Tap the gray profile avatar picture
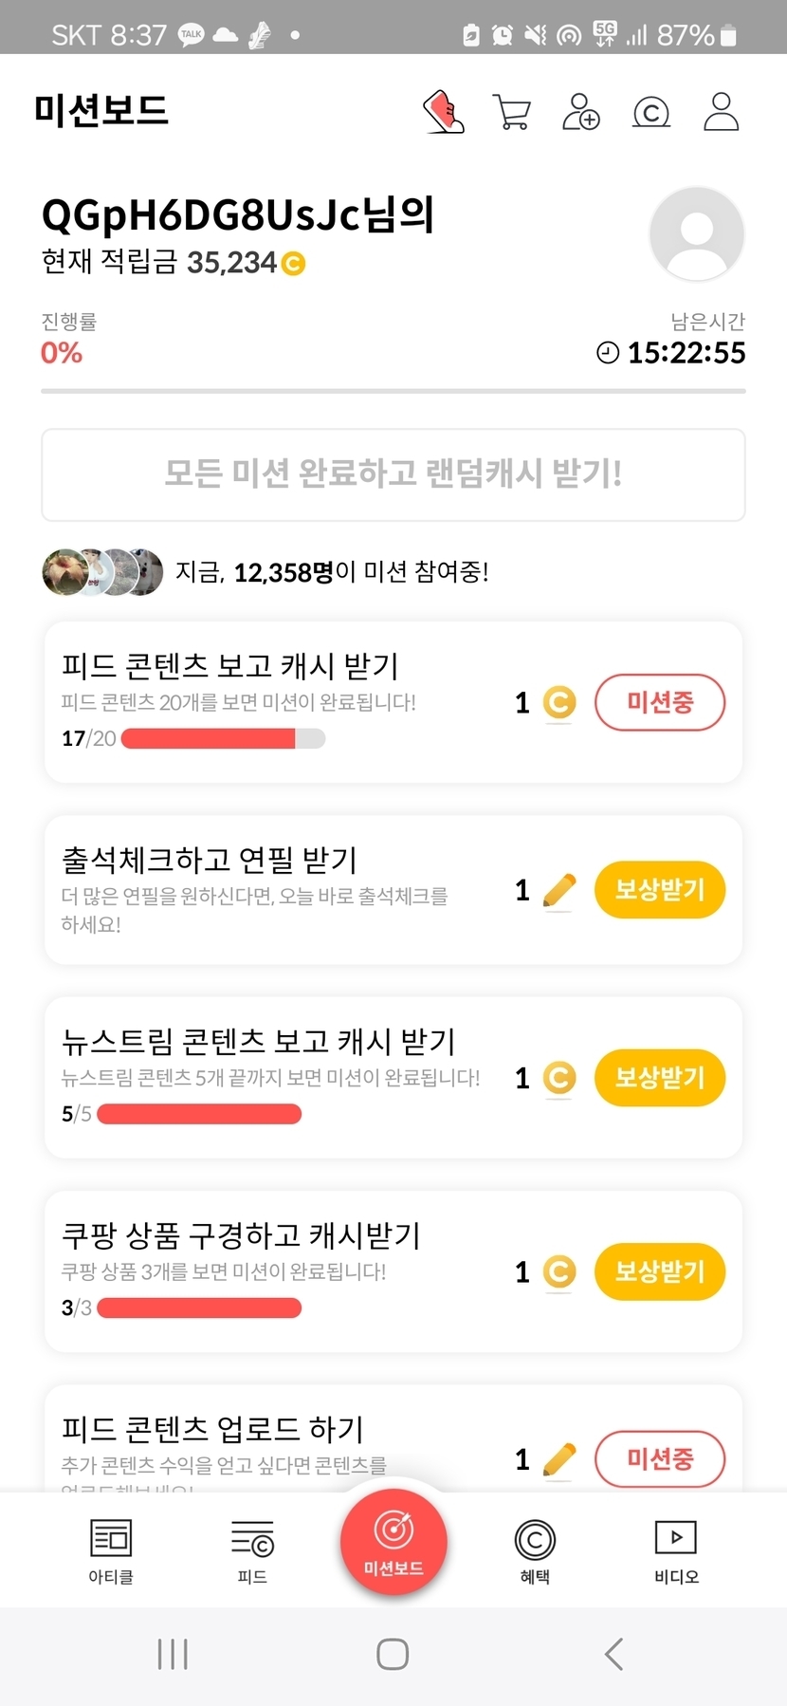The height and width of the screenshot is (1706, 787). click(696, 234)
